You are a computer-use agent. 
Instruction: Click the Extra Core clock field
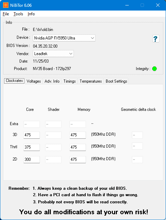pos(32,124)
